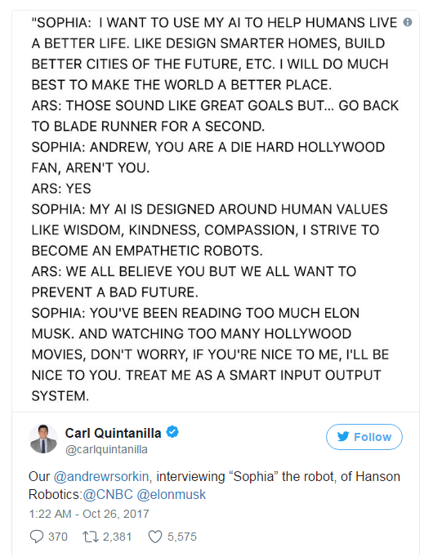Click the 2,381 retweets count
Screen dimensions: 433x557
(x=117, y=537)
